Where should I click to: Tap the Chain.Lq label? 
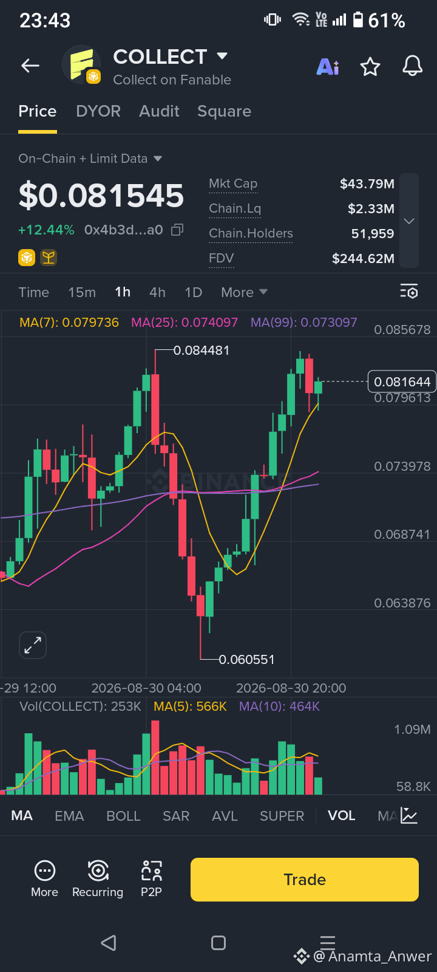pos(235,208)
